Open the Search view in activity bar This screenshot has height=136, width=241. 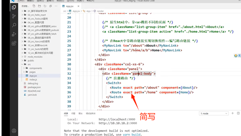click(14, 25)
